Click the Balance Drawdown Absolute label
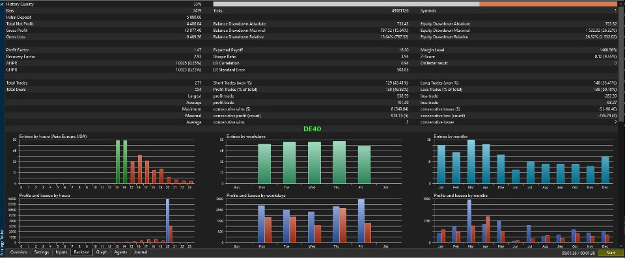 click(x=240, y=24)
